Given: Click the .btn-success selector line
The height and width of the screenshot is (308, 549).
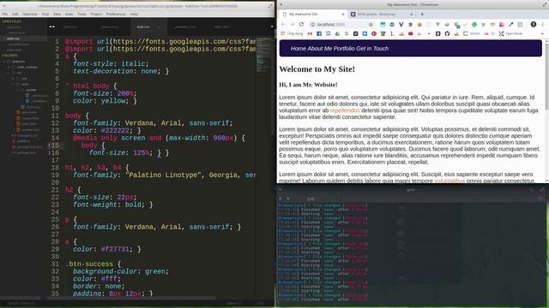Looking at the screenshot, I should tap(93, 264).
